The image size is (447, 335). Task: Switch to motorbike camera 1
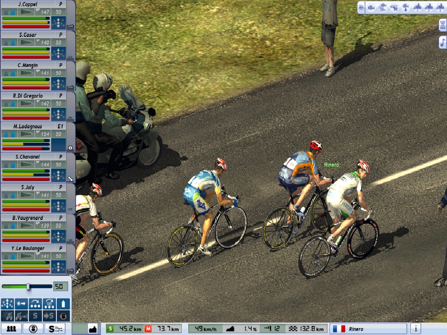pos(417,7)
